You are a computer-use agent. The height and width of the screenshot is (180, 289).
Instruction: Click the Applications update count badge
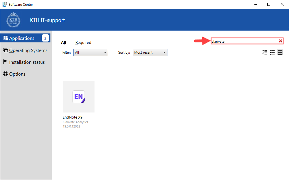[45, 38]
